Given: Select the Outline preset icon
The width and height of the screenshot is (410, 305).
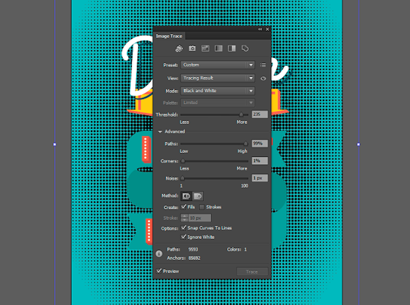Looking at the screenshot, I should pos(246,48).
